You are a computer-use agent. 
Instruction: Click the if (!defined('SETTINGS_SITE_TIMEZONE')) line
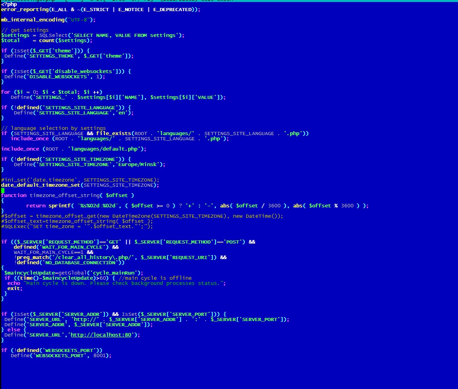pos(66,159)
